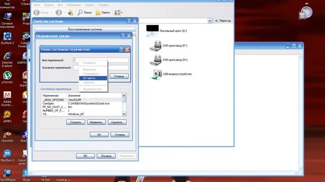Open the Правка menu in Explorer
Viewport: 325px width, 182px height.
(x=49, y=5)
